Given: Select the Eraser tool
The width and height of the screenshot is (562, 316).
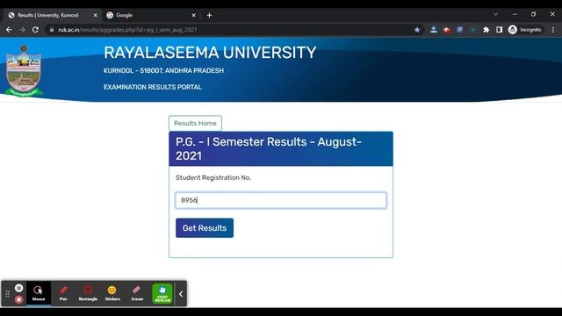Looking at the screenshot, I should (x=137, y=293).
